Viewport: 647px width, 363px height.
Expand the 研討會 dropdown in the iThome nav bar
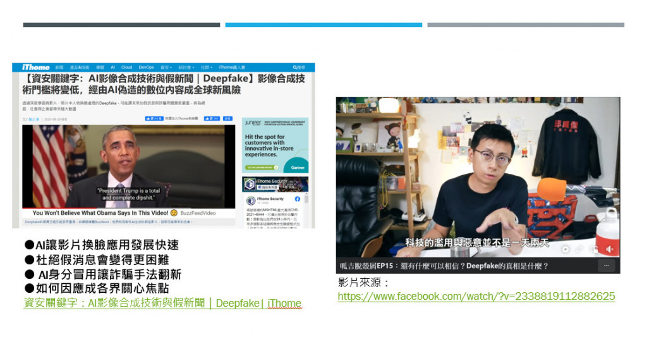186,67
